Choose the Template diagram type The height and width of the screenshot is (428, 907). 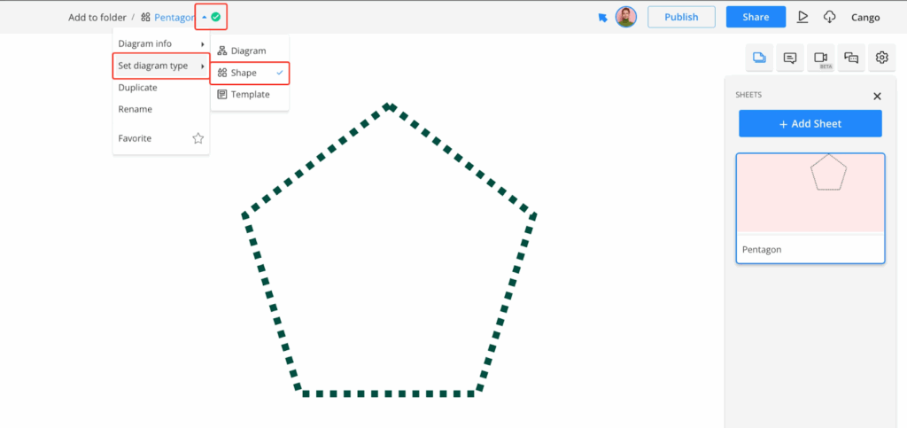250,94
